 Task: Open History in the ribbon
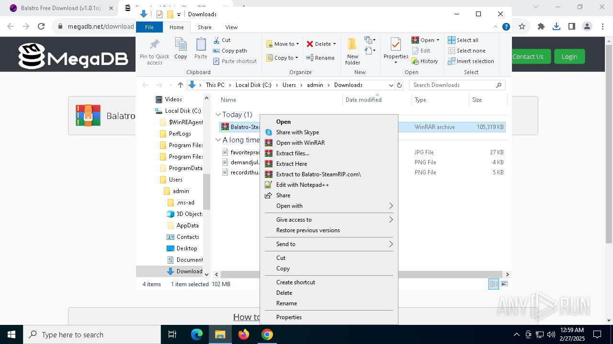pyautogui.click(x=425, y=61)
